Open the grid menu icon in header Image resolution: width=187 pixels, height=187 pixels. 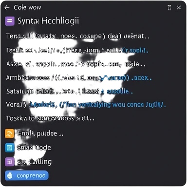169,7
